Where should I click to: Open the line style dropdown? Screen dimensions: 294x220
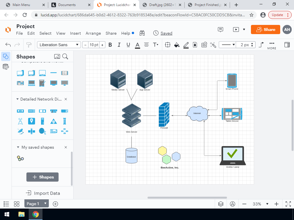click(x=227, y=45)
